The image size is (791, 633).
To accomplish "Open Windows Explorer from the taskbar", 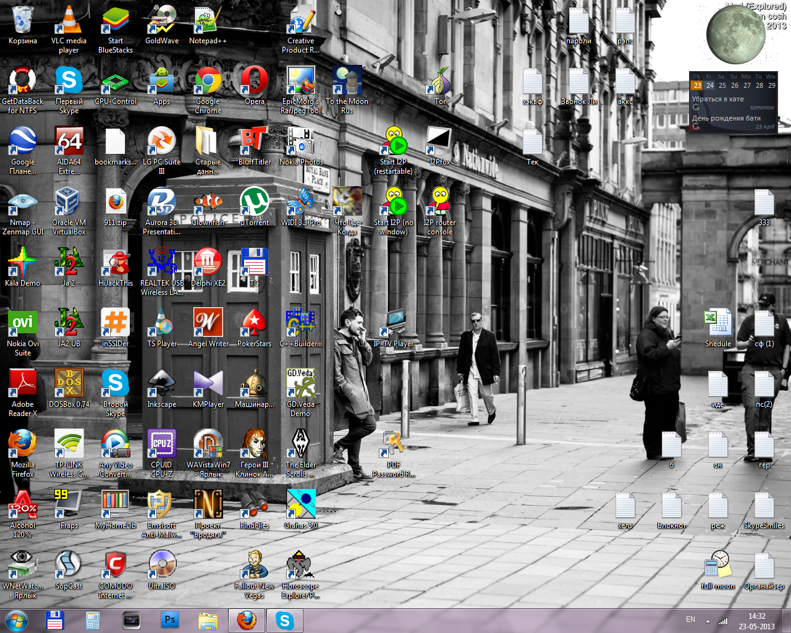I will (208, 620).
